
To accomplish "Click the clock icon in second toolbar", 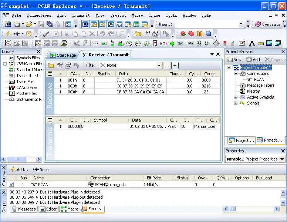I will 28,34.
